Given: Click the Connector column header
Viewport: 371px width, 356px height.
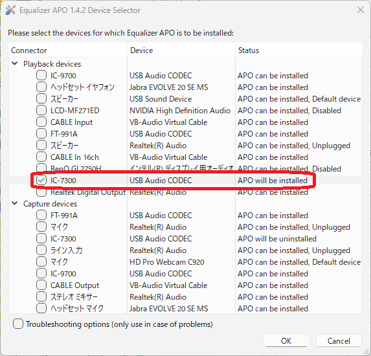Looking at the screenshot, I should (x=68, y=50).
